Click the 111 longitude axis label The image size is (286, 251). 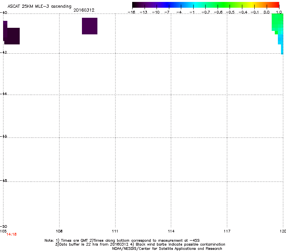pyautogui.click(x=115, y=231)
